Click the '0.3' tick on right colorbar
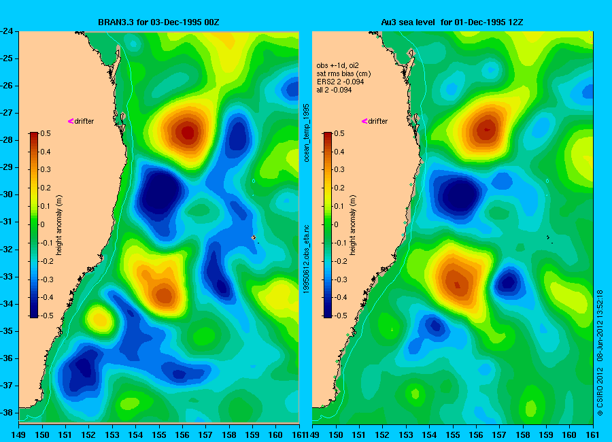Viewport: 612px width, 442px height. point(339,169)
